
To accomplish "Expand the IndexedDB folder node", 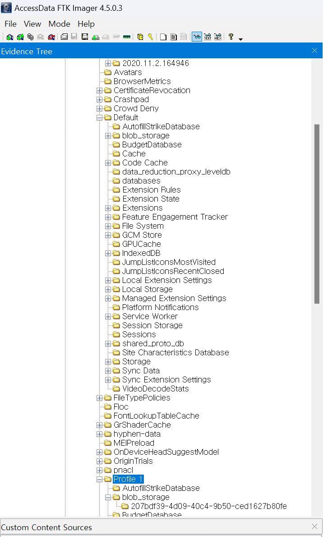I will [108, 253].
